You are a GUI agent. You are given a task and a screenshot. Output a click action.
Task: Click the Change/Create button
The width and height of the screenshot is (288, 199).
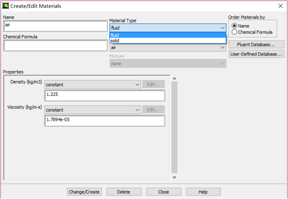[x=84, y=192]
